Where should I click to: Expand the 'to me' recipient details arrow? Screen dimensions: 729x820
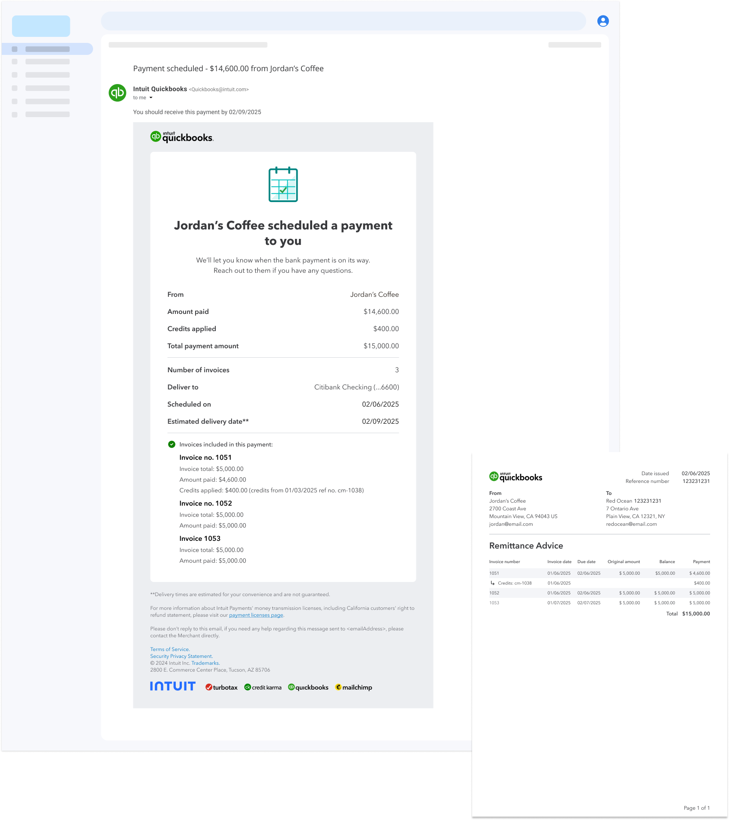tap(151, 98)
